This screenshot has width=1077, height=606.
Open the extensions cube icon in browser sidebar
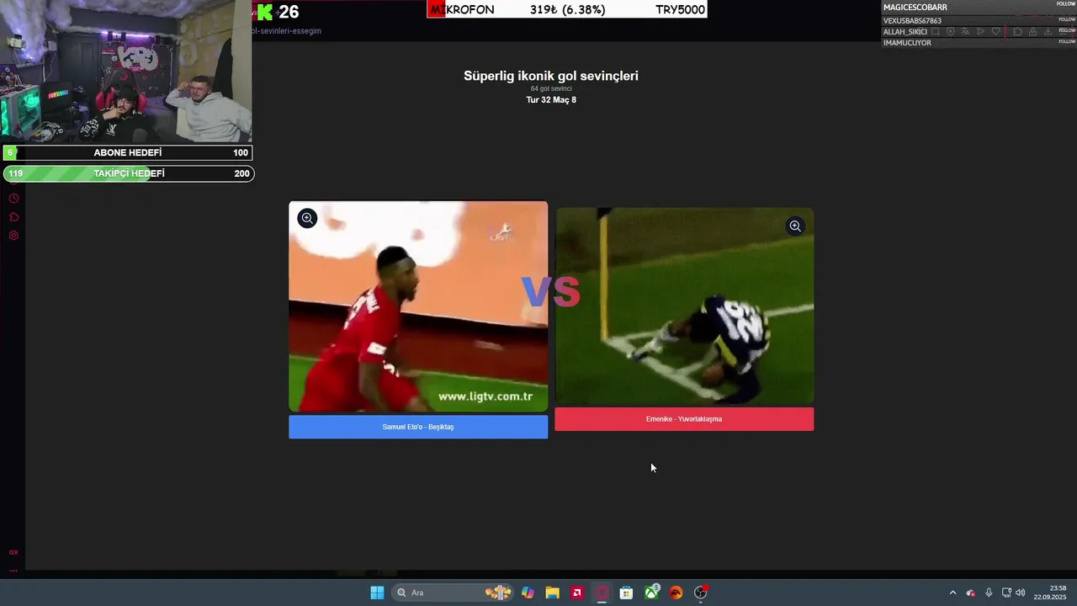coord(13,217)
